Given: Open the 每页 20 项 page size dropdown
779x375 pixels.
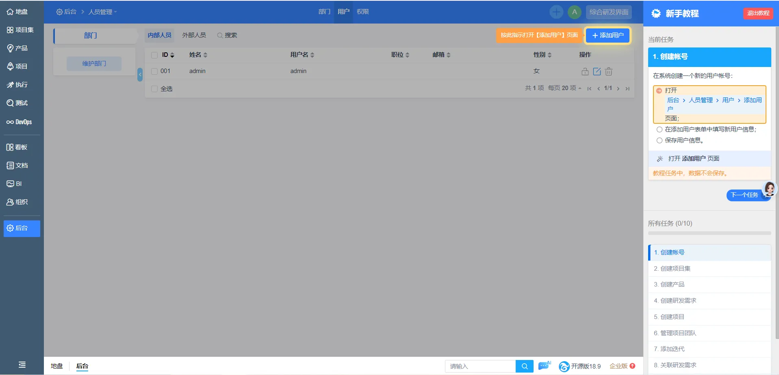Looking at the screenshot, I should 564,88.
